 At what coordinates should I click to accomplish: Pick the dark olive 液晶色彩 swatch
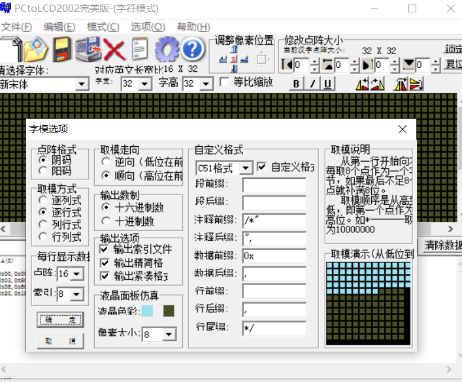(169, 311)
